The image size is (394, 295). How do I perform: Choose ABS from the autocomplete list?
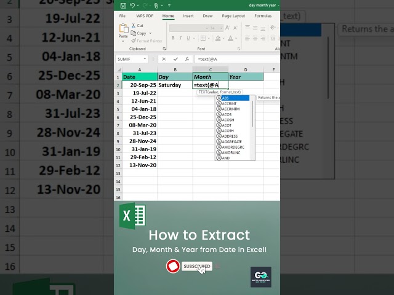233,98
